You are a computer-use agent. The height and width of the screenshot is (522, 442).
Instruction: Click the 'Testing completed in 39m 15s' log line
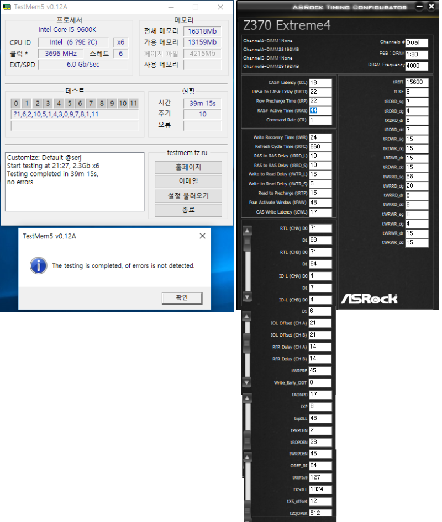(52, 174)
